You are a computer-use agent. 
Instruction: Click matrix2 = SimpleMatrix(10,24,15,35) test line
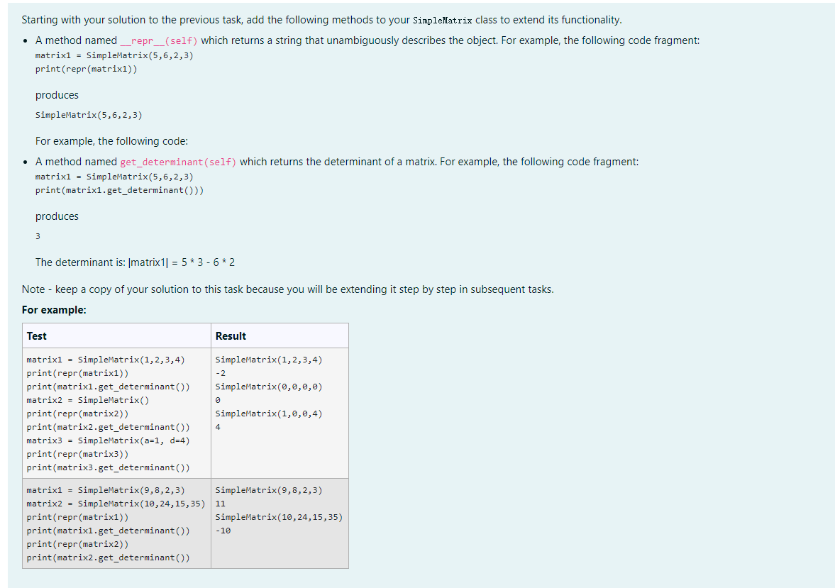(x=115, y=504)
